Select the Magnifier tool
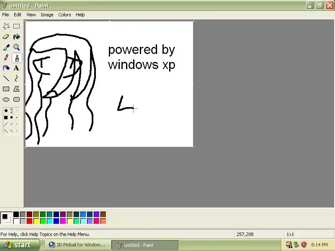Screen dimensions: 335x251 click(16, 47)
